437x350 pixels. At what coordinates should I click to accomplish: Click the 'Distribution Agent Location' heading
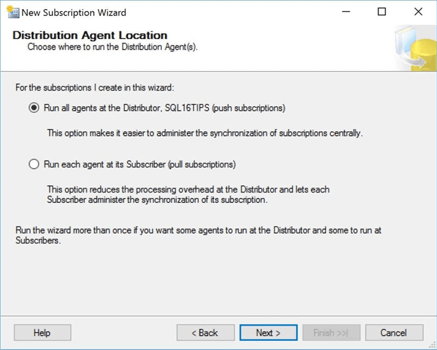[90, 35]
